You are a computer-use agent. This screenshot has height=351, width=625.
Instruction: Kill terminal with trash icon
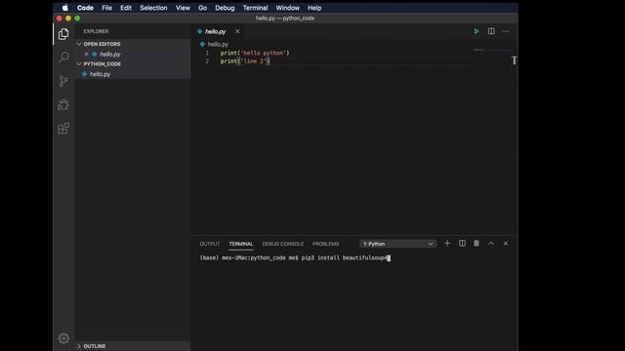477,243
